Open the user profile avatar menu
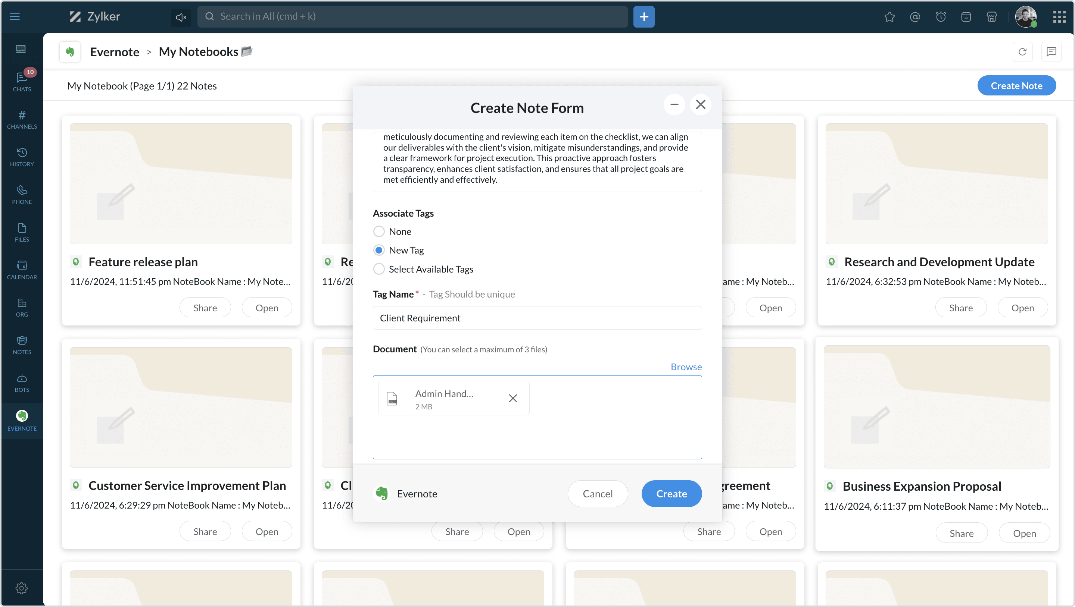This screenshot has height=607, width=1075. point(1026,17)
